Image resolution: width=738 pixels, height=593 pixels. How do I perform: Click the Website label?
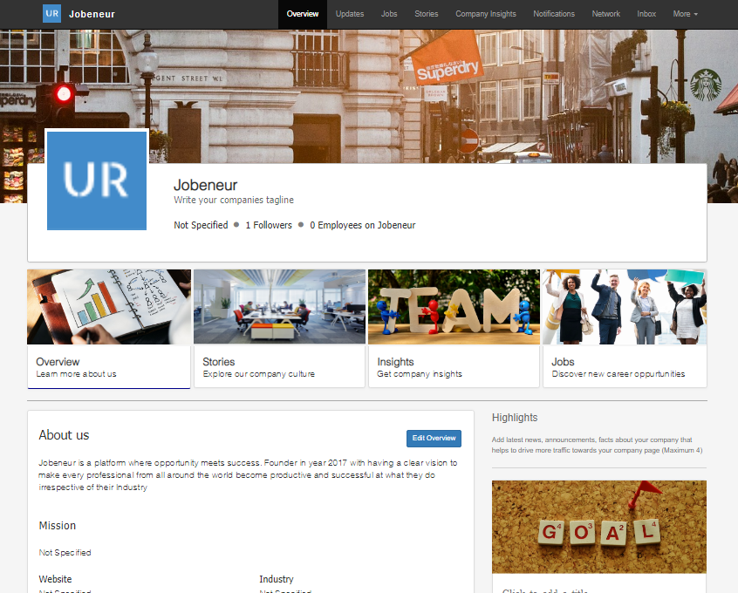click(56, 579)
